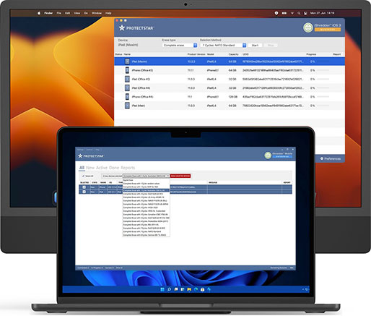Click the red Erase Selected Devices button

180,176
